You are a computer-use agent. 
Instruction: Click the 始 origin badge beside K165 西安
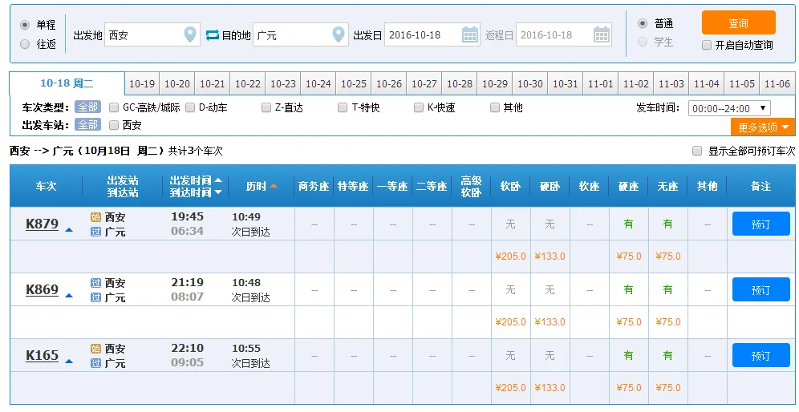95,349
